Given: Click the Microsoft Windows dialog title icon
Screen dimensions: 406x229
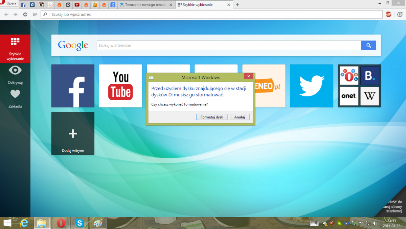Looking at the screenshot, I should coord(151,78).
